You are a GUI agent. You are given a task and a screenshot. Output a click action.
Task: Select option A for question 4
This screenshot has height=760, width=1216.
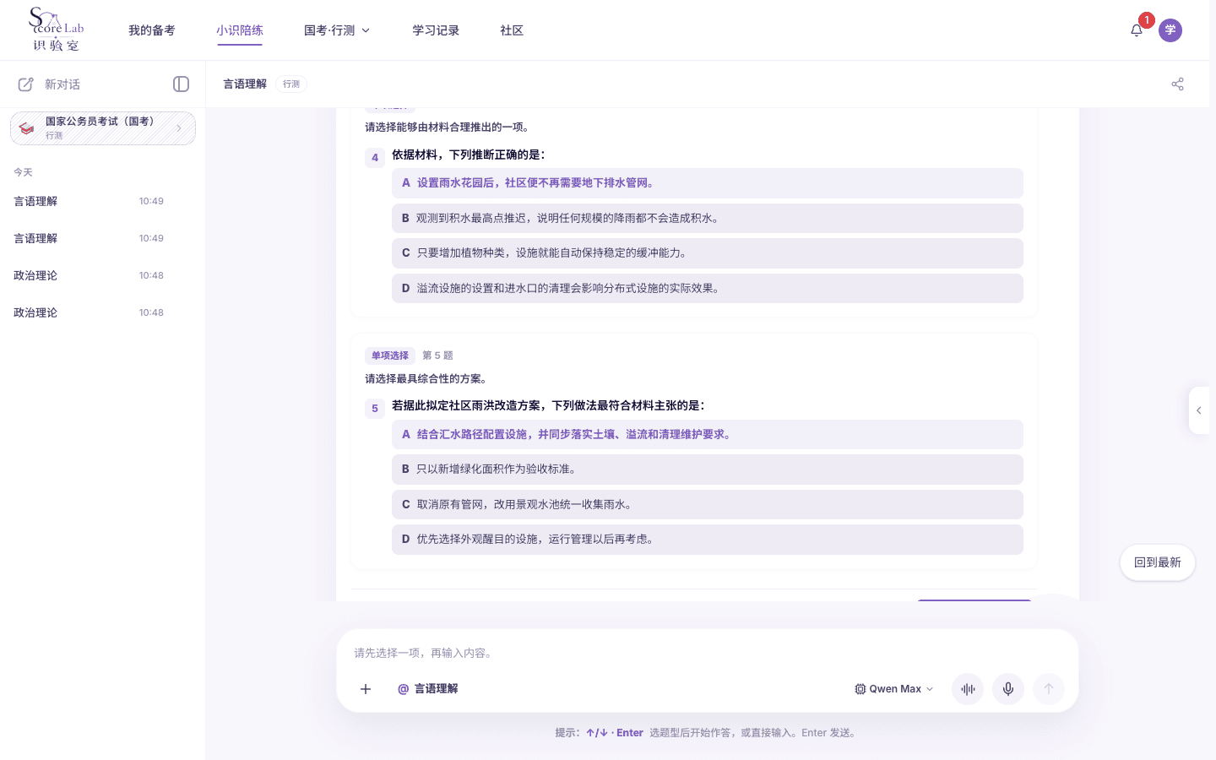point(708,183)
